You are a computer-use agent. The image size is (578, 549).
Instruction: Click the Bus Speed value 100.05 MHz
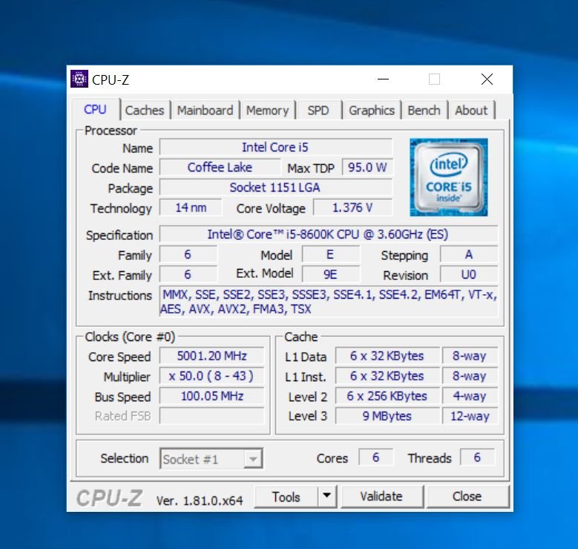pyautogui.click(x=212, y=396)
